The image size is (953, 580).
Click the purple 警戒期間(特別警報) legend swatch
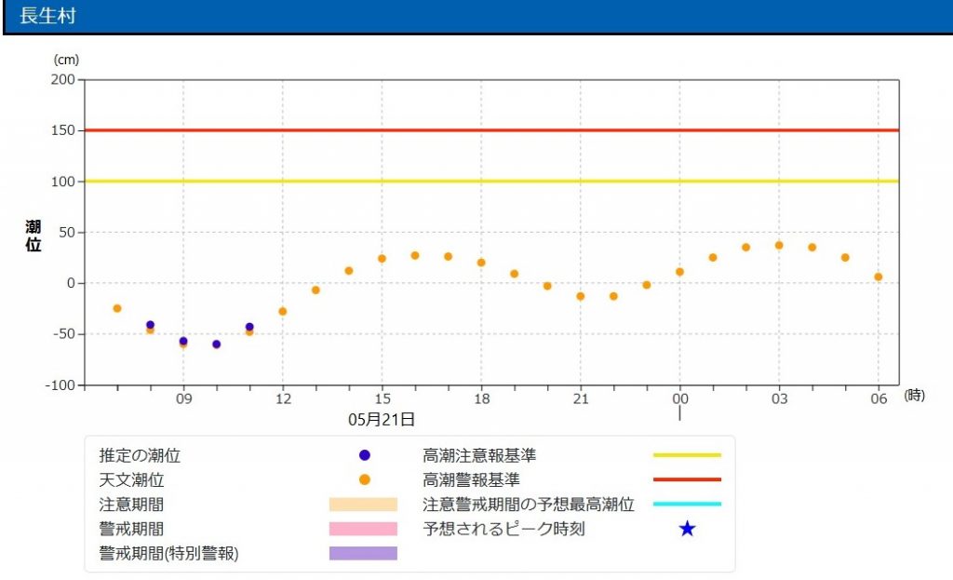364,553
